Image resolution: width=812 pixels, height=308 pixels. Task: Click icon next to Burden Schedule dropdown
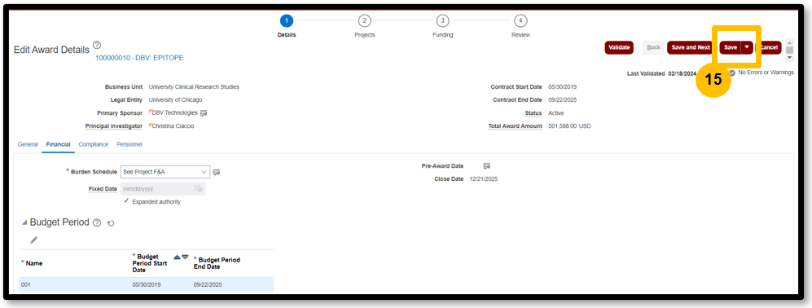(x=217, y=172)
